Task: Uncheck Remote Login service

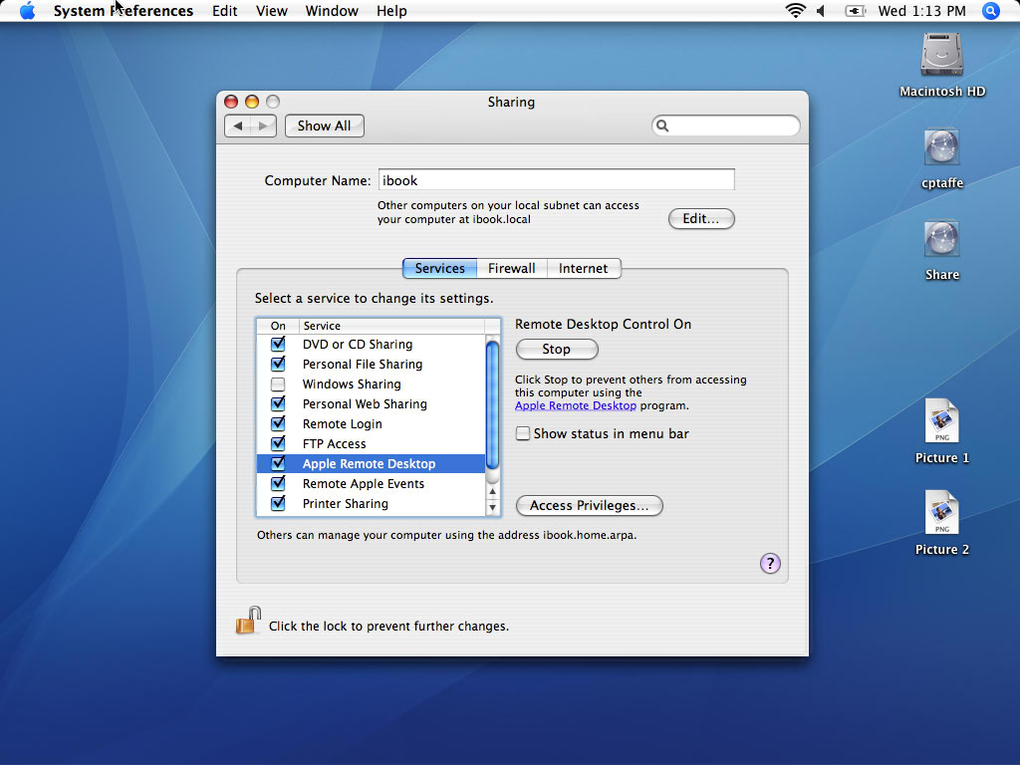Action: tap(278, 423)
